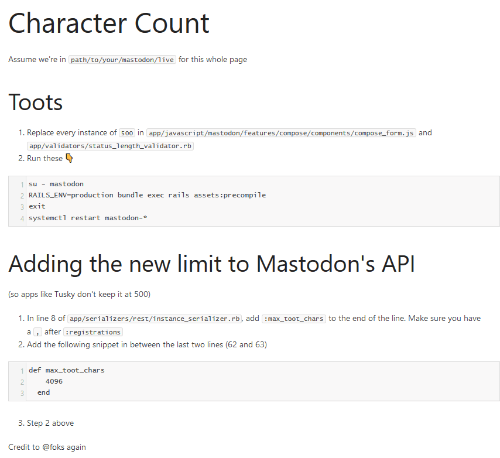
Task: Click the 'su - mastodon' code line
Action: point(56,184)
